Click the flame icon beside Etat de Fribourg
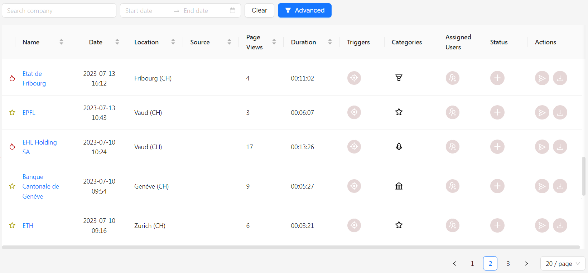The image size is (588, 273). (x=12, y=78)
